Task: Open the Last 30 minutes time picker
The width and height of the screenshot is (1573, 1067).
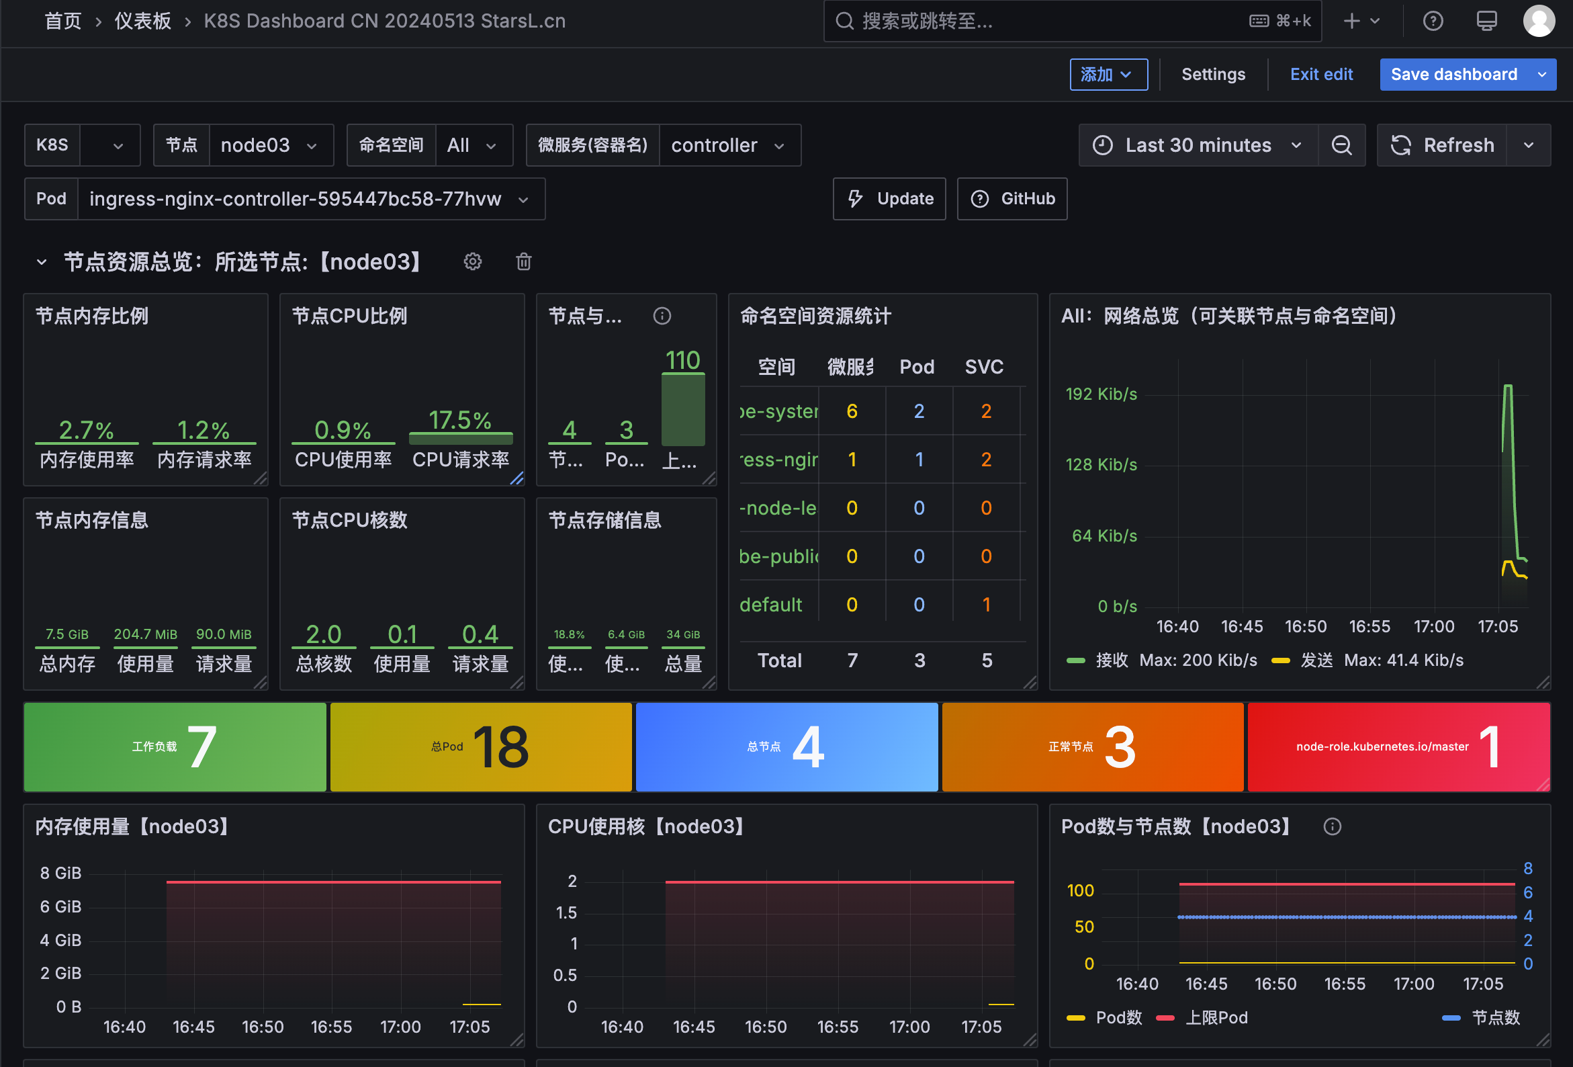Action: 1198,145
